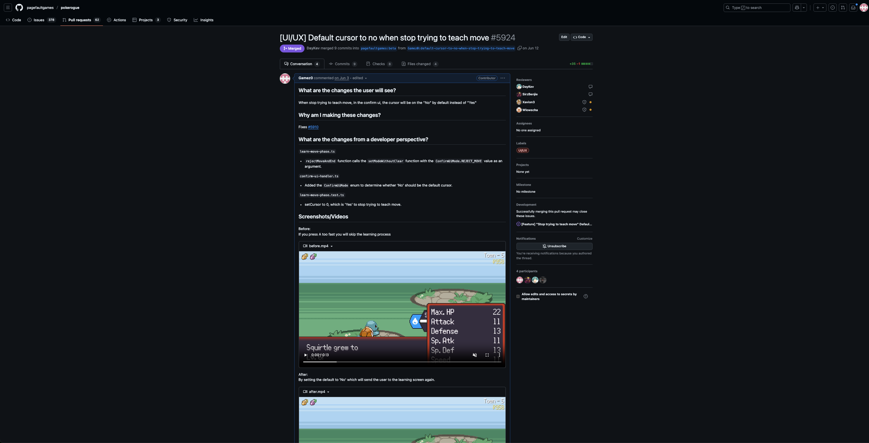This screenshot has height=443, width=869.
Task: Click the video fullscreen icon
Action: [x=487, y=355]
